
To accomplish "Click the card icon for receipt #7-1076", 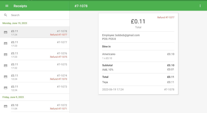I will 5,54.
